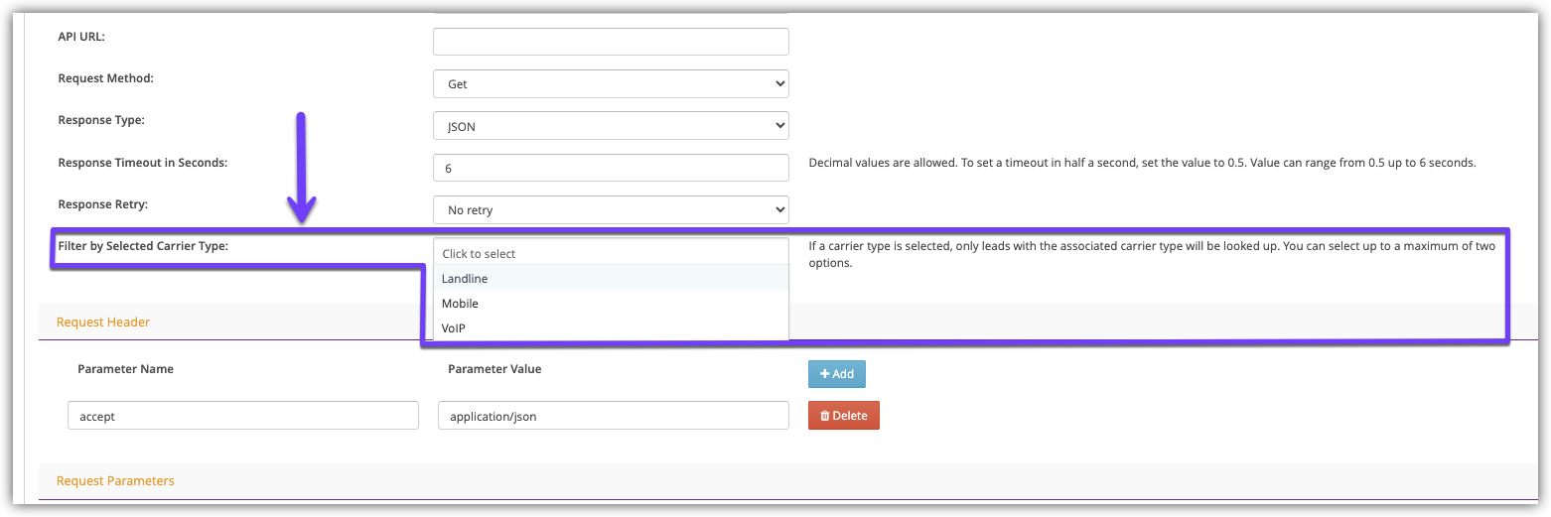Open the Request Method dropdown
The height and width of the screenshot is (517, 1551).
(x=611, y=84)
